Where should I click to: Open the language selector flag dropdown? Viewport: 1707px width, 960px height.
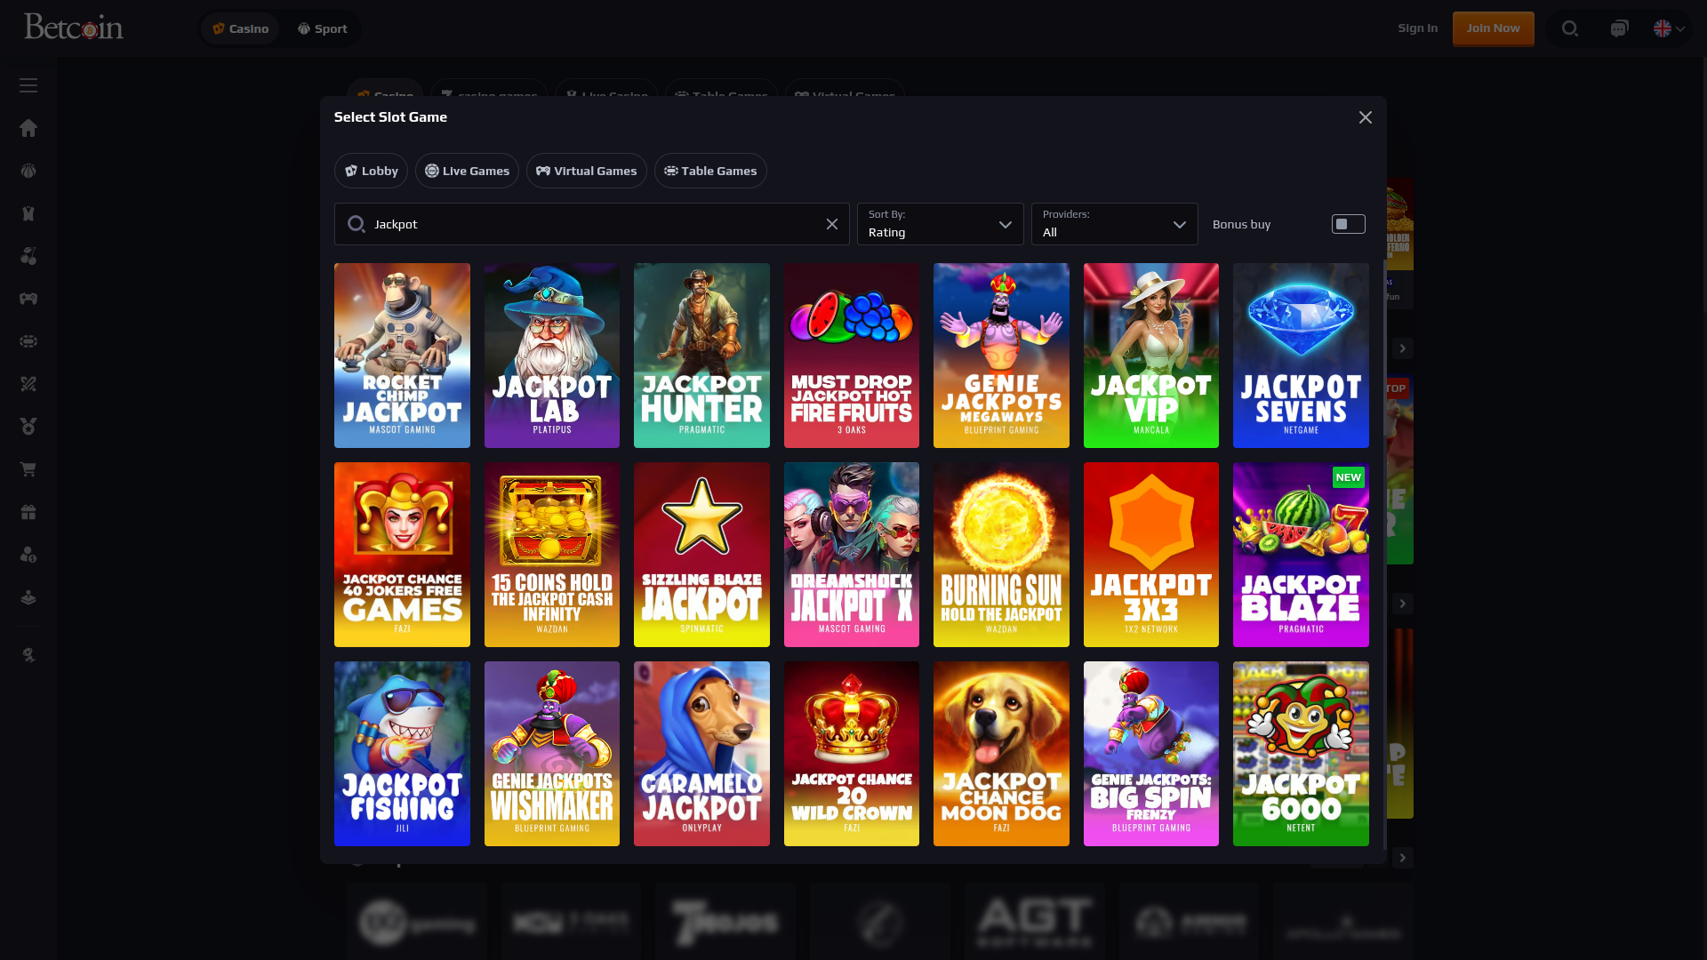point(1669,28)
